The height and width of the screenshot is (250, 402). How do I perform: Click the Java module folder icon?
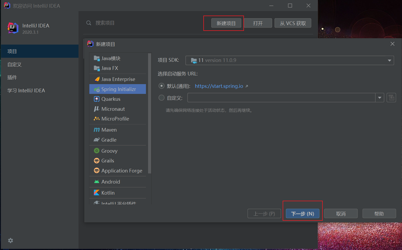click(x=97, y=58)
